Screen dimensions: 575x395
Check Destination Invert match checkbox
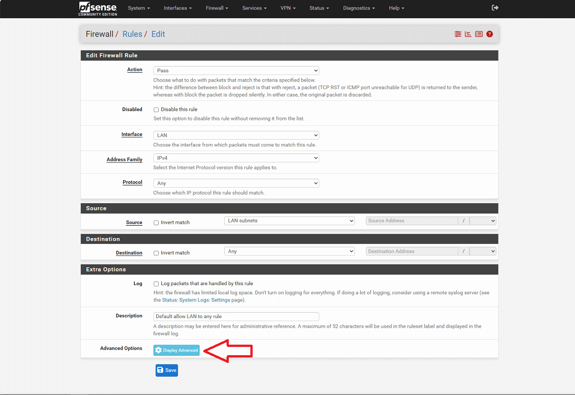click(156, 253)
